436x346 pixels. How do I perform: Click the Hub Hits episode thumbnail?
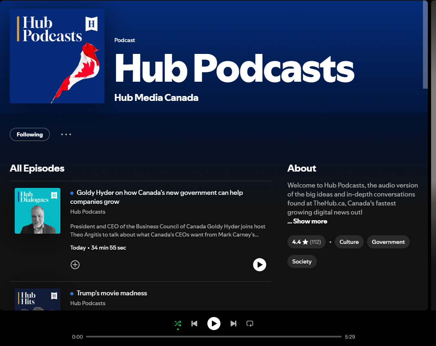coord(38,299)
